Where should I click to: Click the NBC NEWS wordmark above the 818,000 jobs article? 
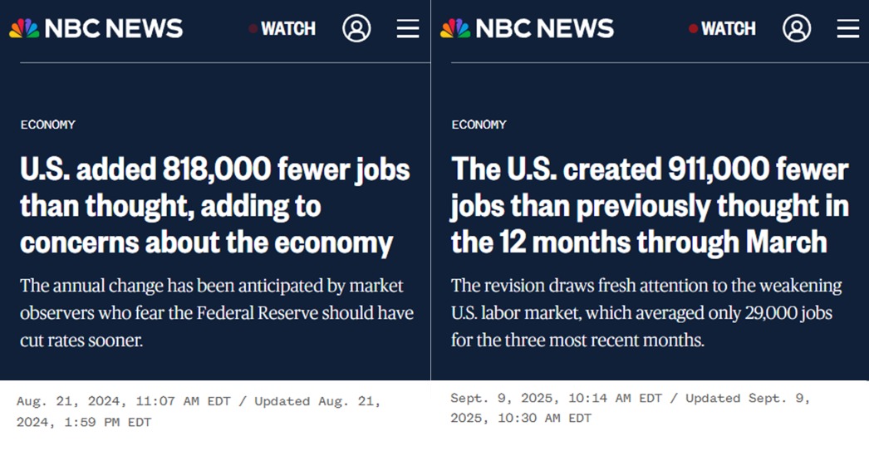pos(114,28)
